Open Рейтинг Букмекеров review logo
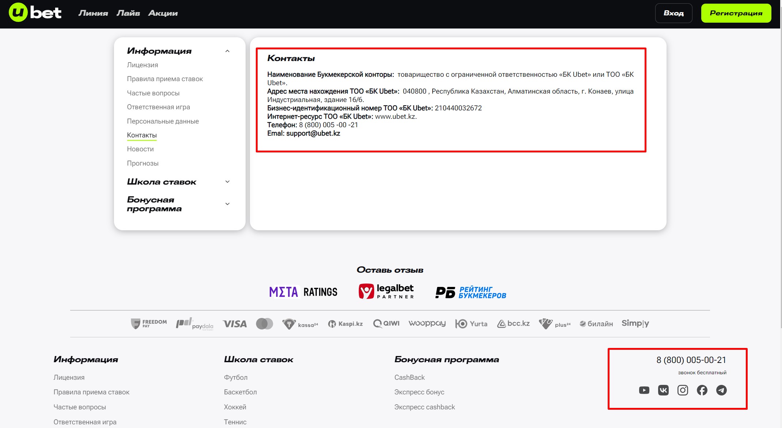This screenshot has width=782, height=428. pos(471,292)
